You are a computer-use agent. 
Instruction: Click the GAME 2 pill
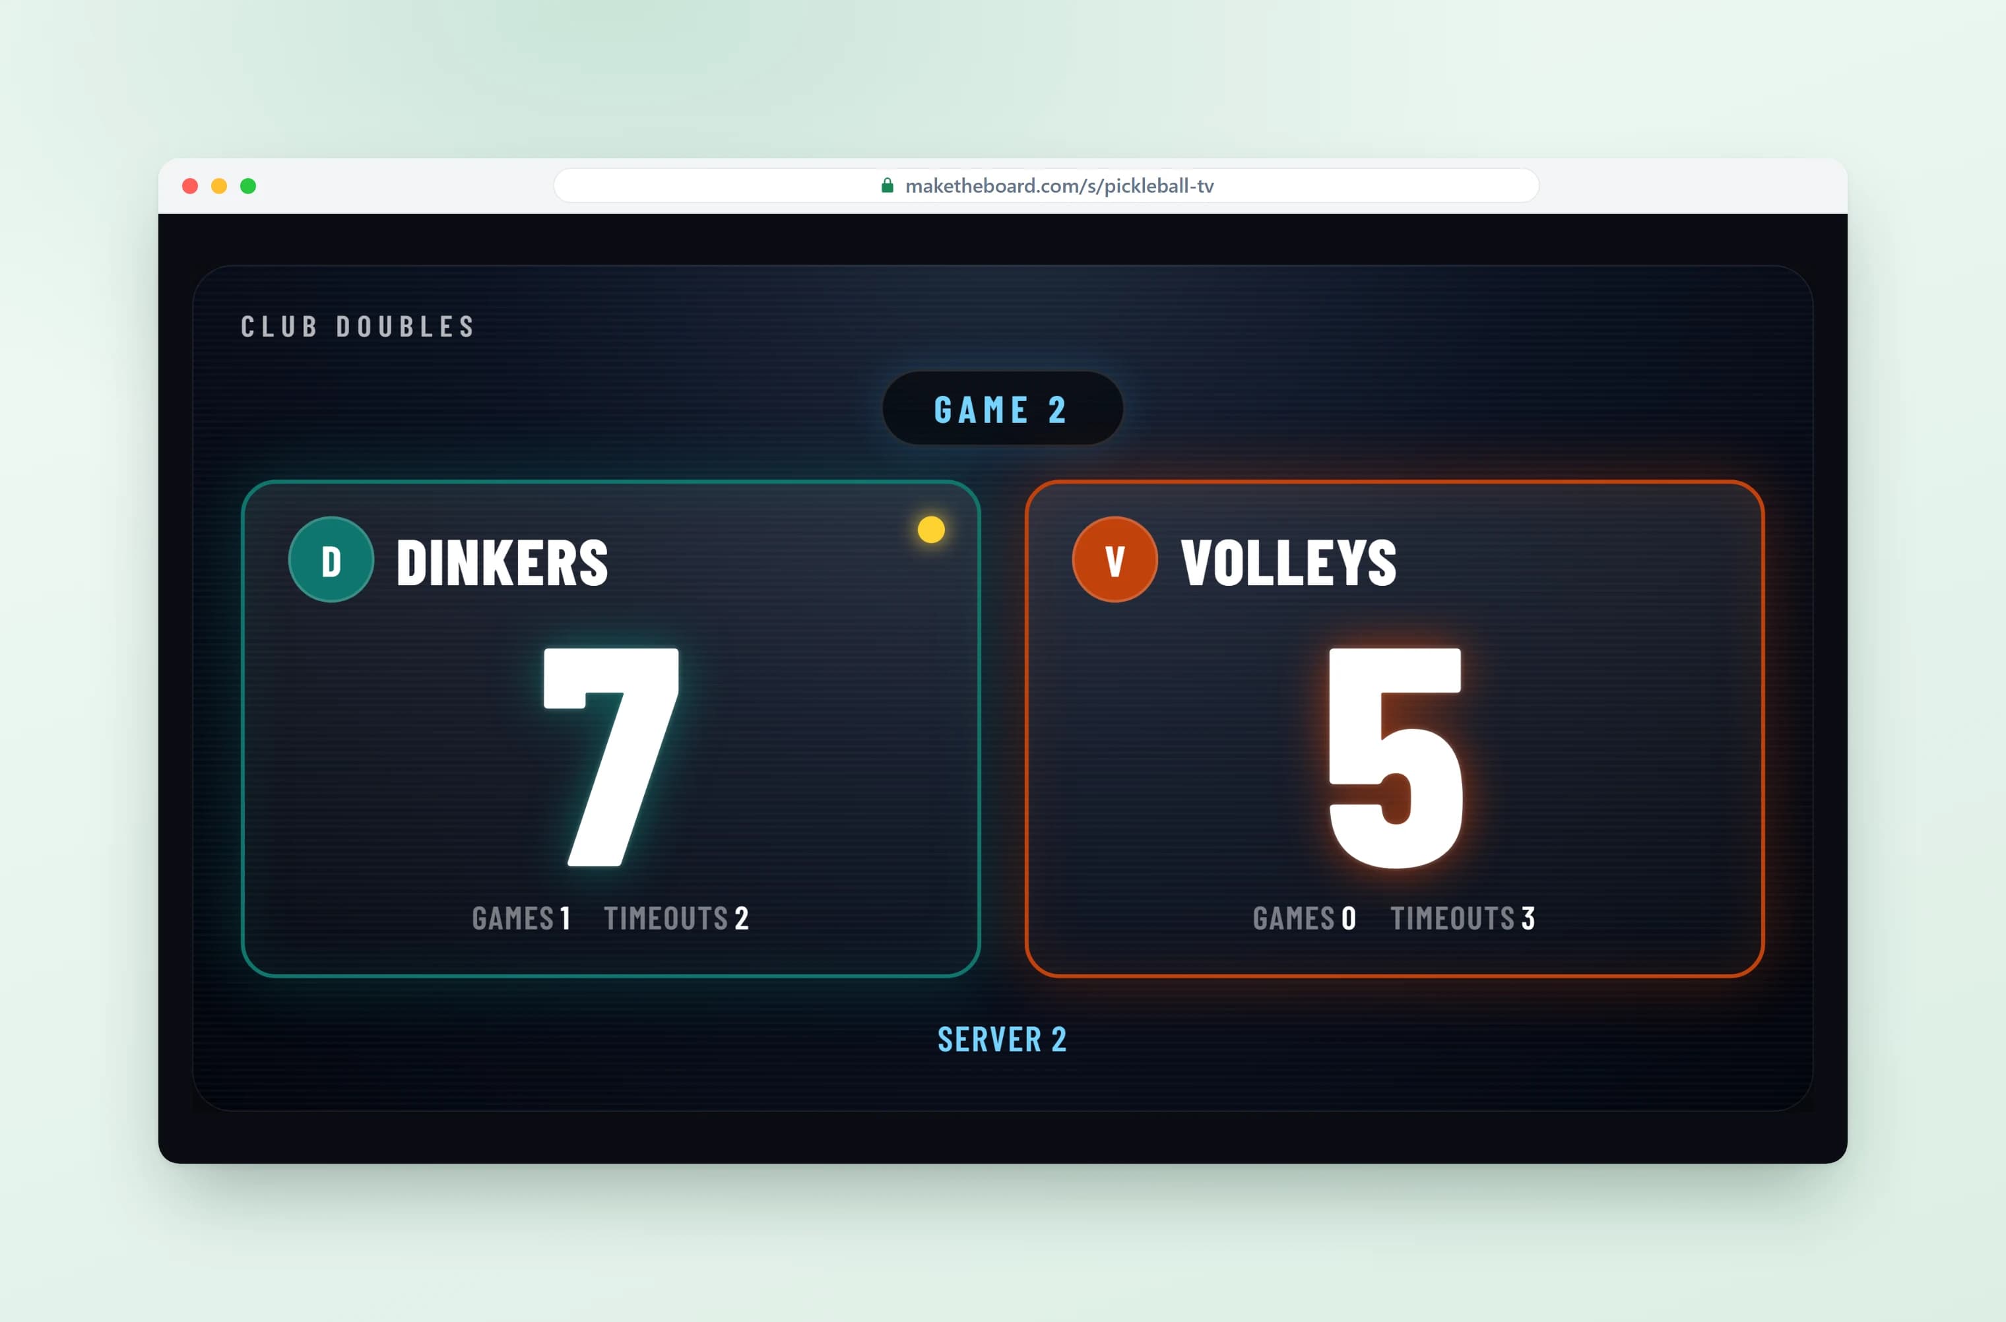click(x=1002, y=409)
